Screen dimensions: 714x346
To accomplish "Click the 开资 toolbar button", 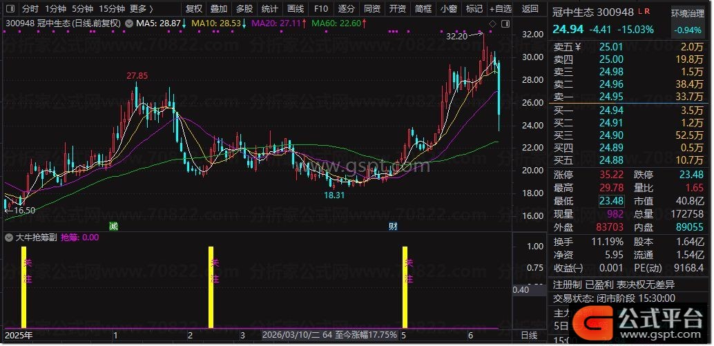I will click(398, 8).
